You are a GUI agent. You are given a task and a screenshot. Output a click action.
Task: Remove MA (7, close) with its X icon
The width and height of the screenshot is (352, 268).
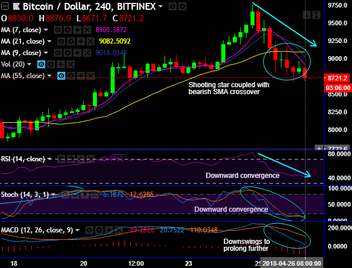pyautogui.click(x=87, y=30)
